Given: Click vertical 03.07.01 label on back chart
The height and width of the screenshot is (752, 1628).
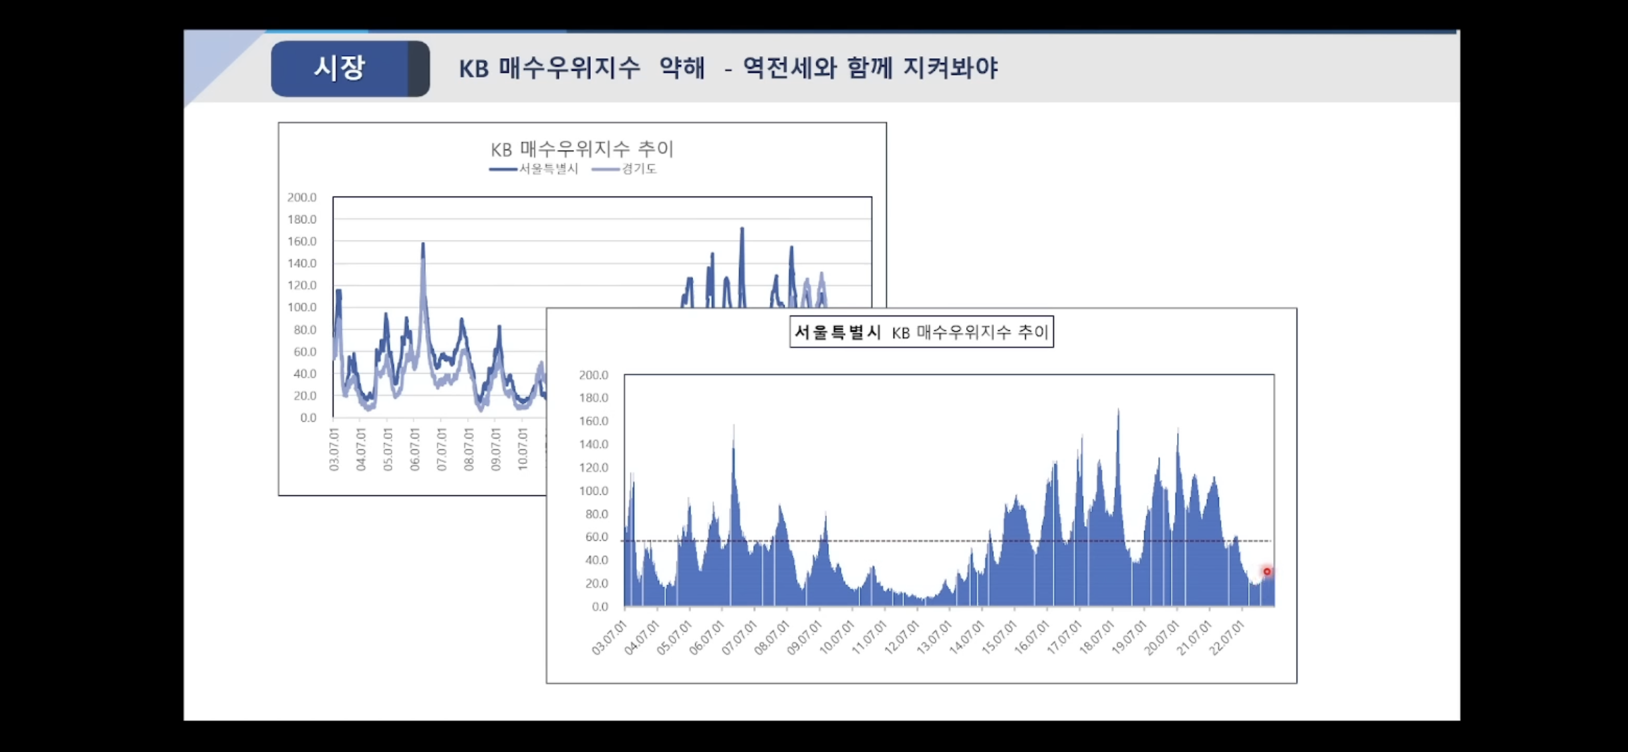Looking at the screenshot, I should pyautogui.click(x=334, y=450).
